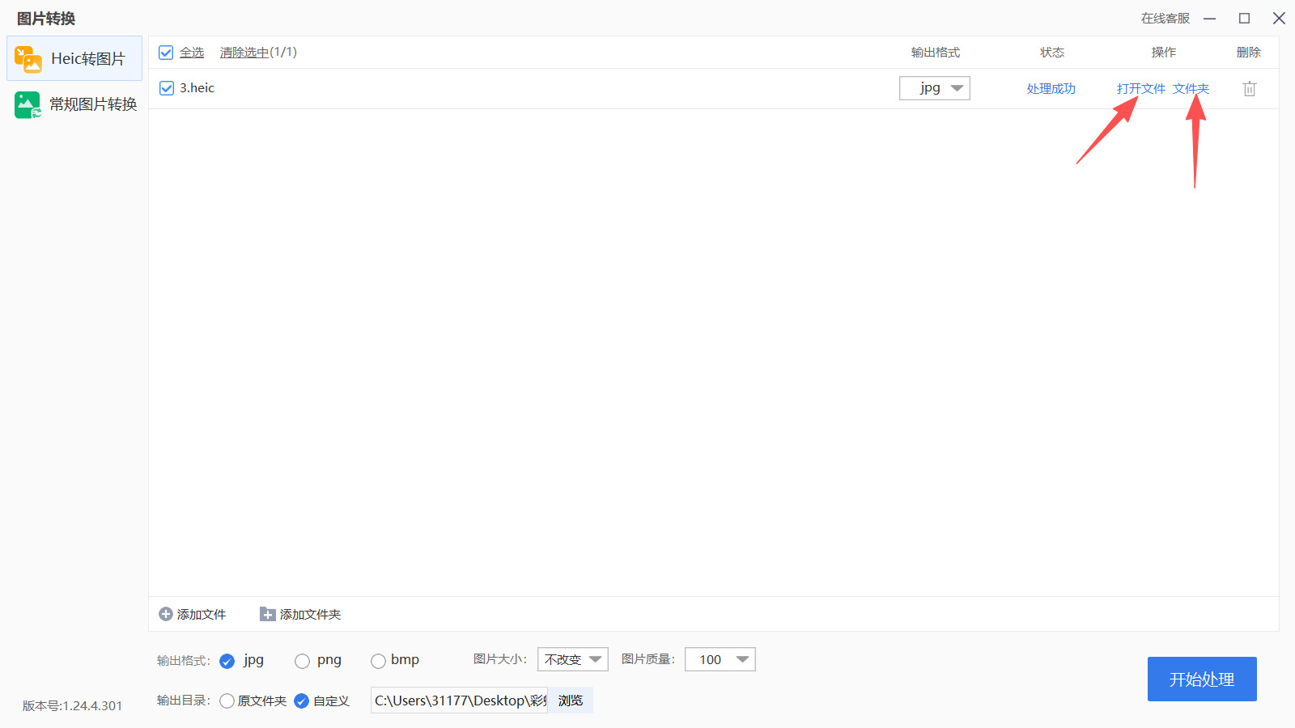The width and height of the screenshot is (1295, 728).
Task: Expand the 图片大小 不改变 dropdown
Action: 573,659
